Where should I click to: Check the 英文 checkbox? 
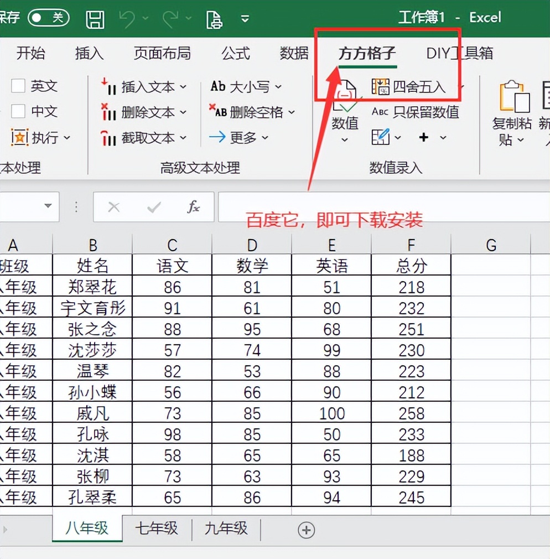pos(19,86)
